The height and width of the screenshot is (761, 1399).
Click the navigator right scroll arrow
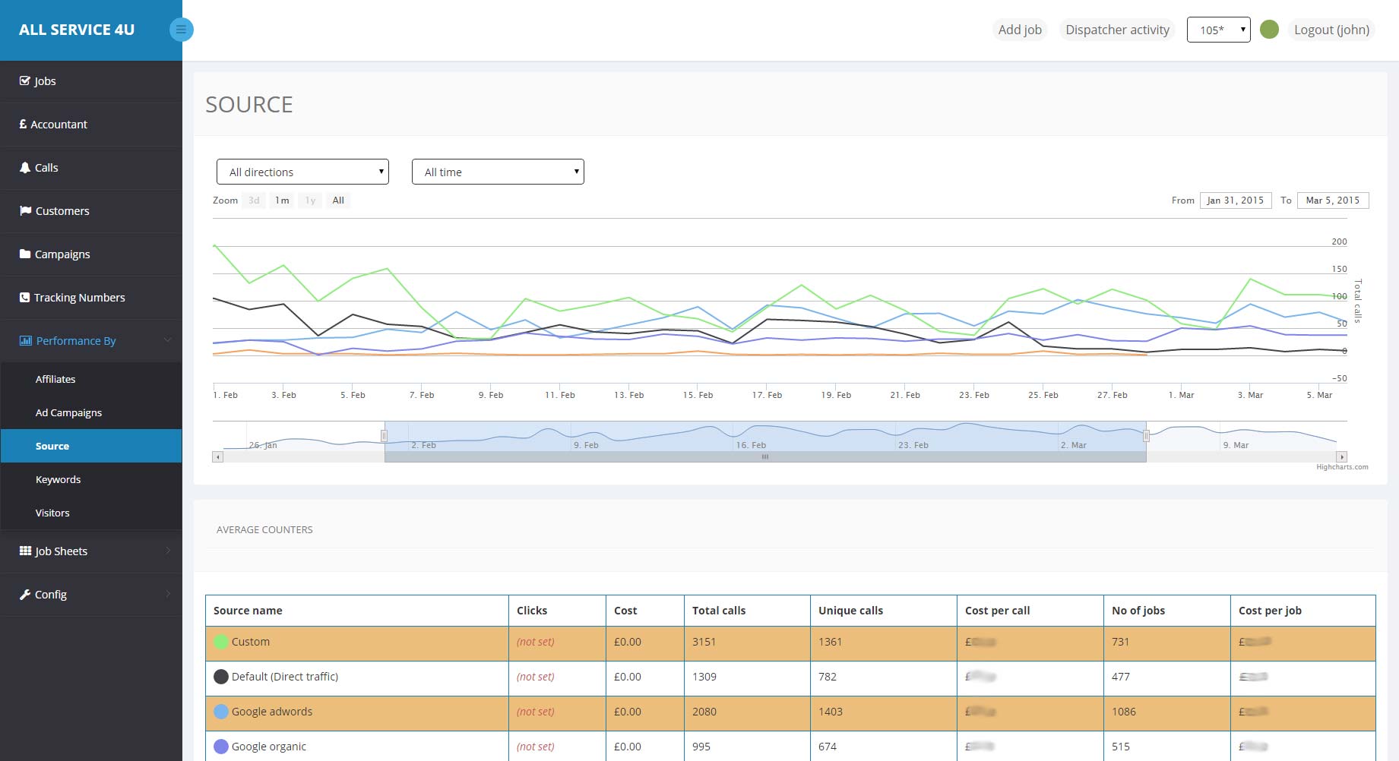(x=1342, y=457)
